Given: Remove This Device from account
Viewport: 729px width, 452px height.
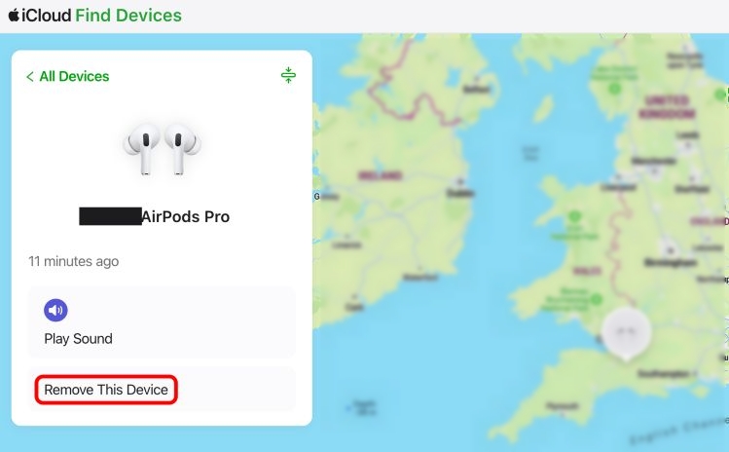Looking at the screenshot, I should 106,390.
